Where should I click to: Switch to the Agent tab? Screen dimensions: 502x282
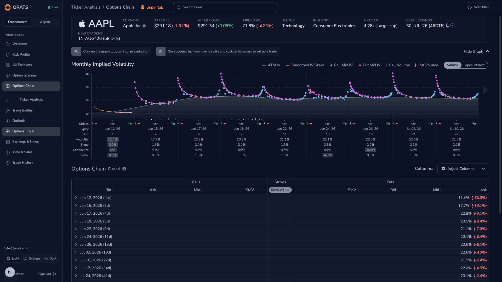click(x=45, y=22)
